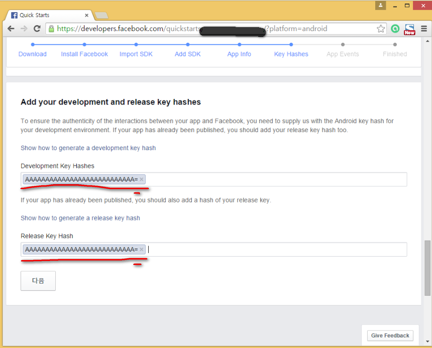Open a new tab beside Quick Starts
Viewport: 432px width, 348px height.
(x=101, y=16)
